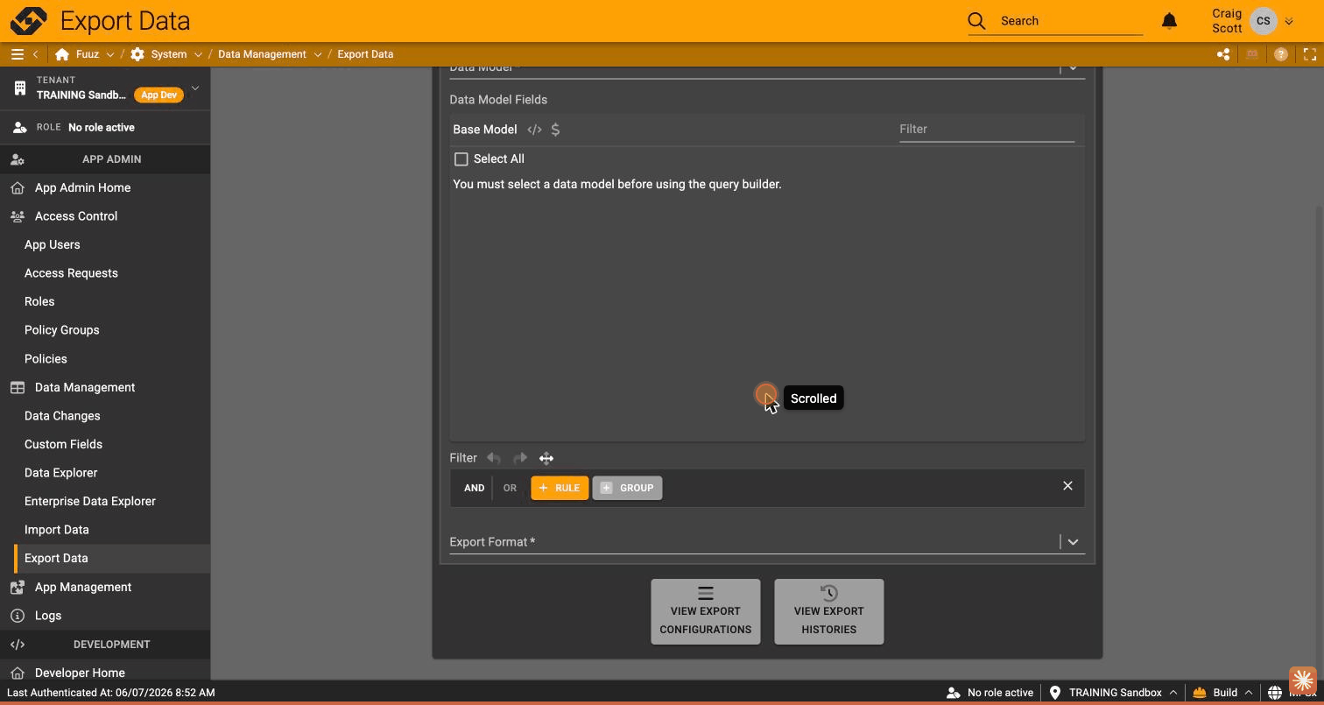Expand System breadcrumb dropdown

coord(198,54)
